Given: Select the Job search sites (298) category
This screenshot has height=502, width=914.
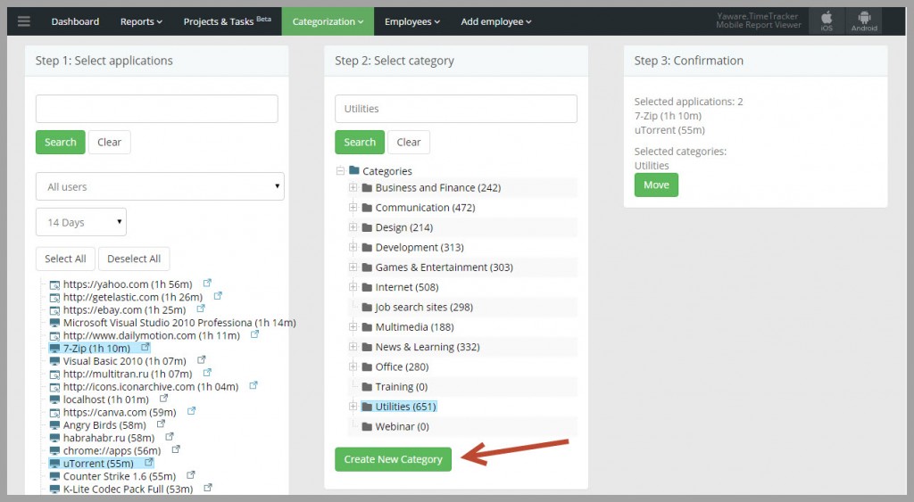Looking at the screenshot, I should click(424, 307).
